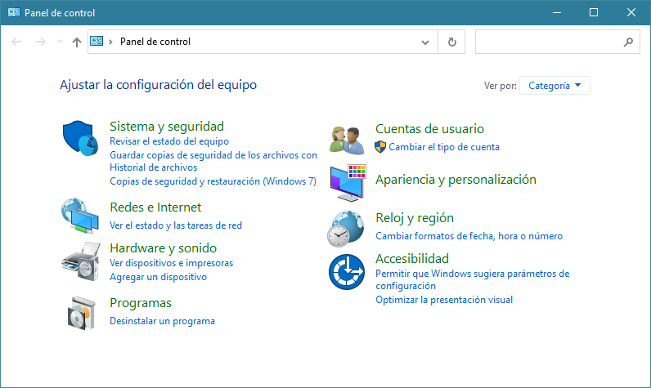Click the Redes e Internet globe icon

81,216
